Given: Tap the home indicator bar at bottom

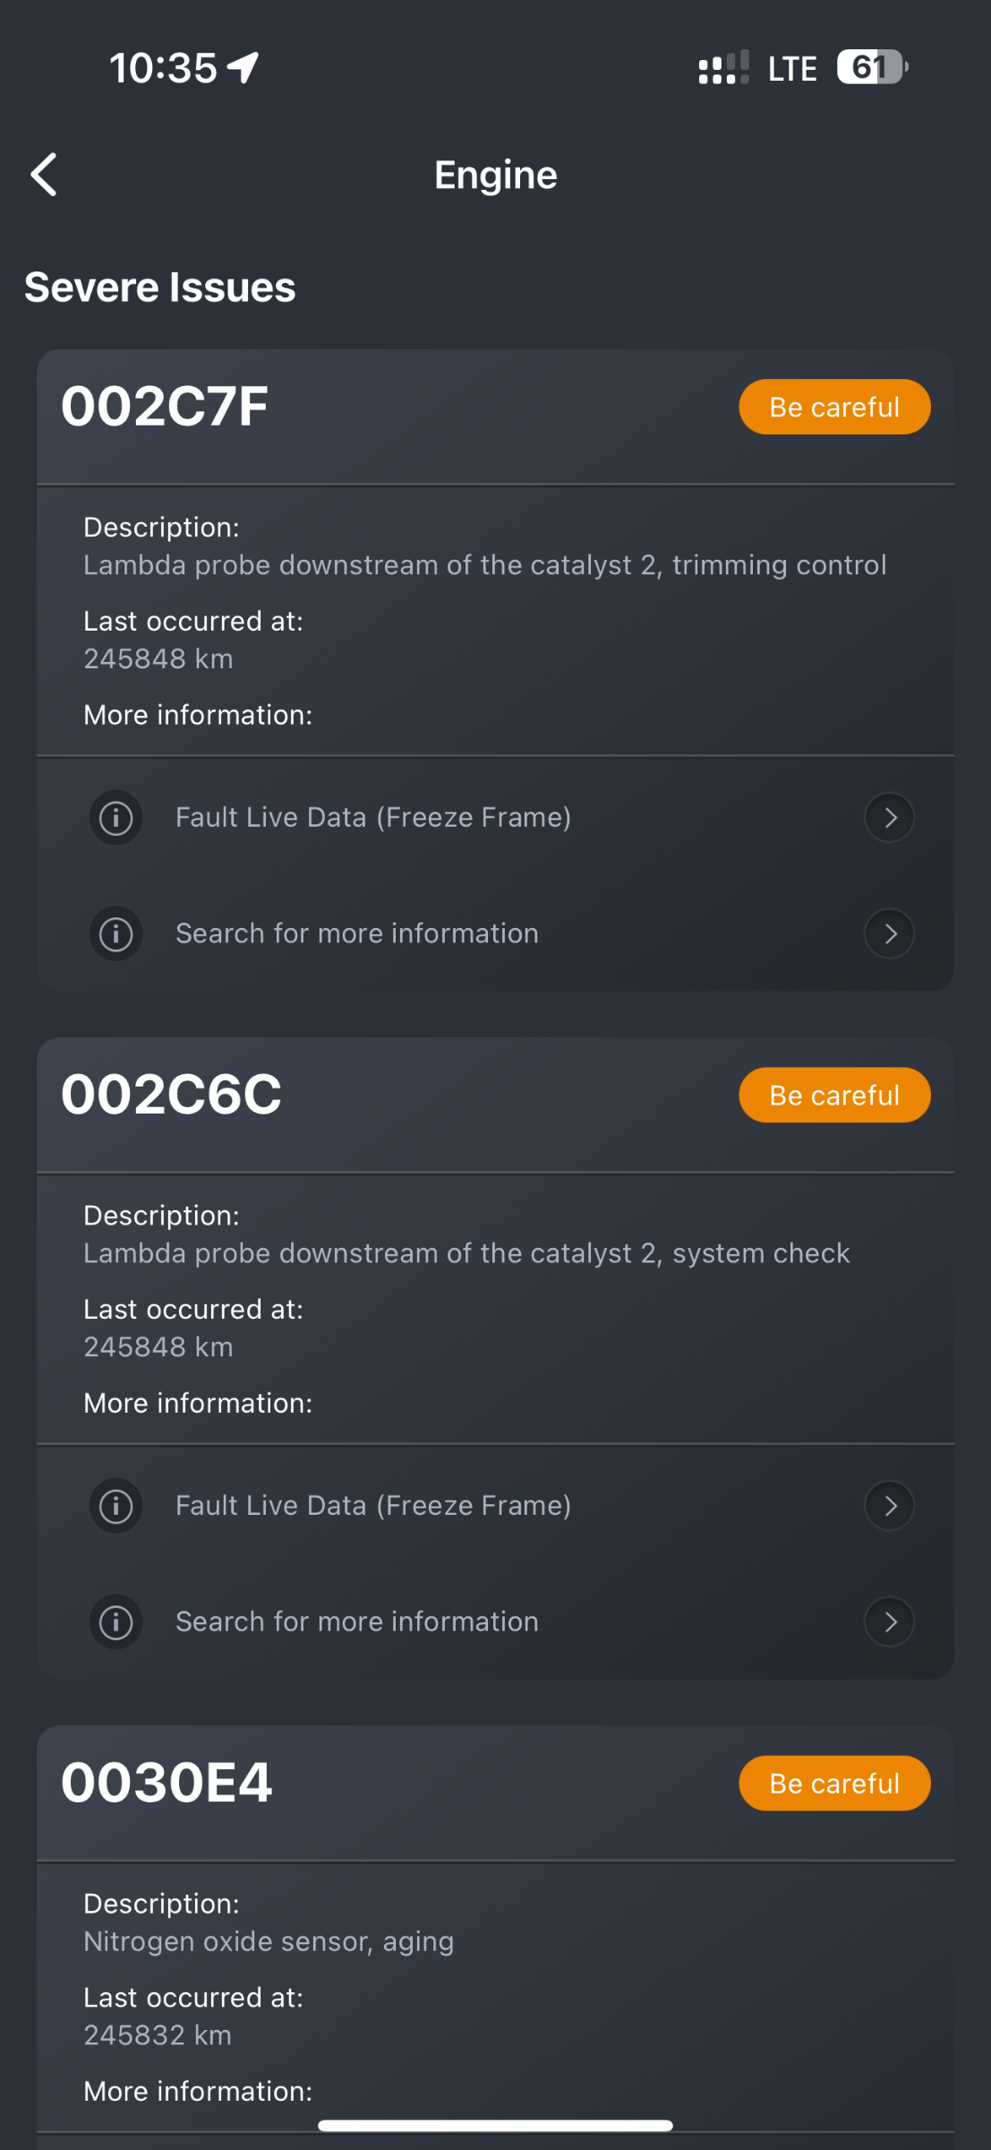Looking at the screenshot, I should tap(495, 2126).
